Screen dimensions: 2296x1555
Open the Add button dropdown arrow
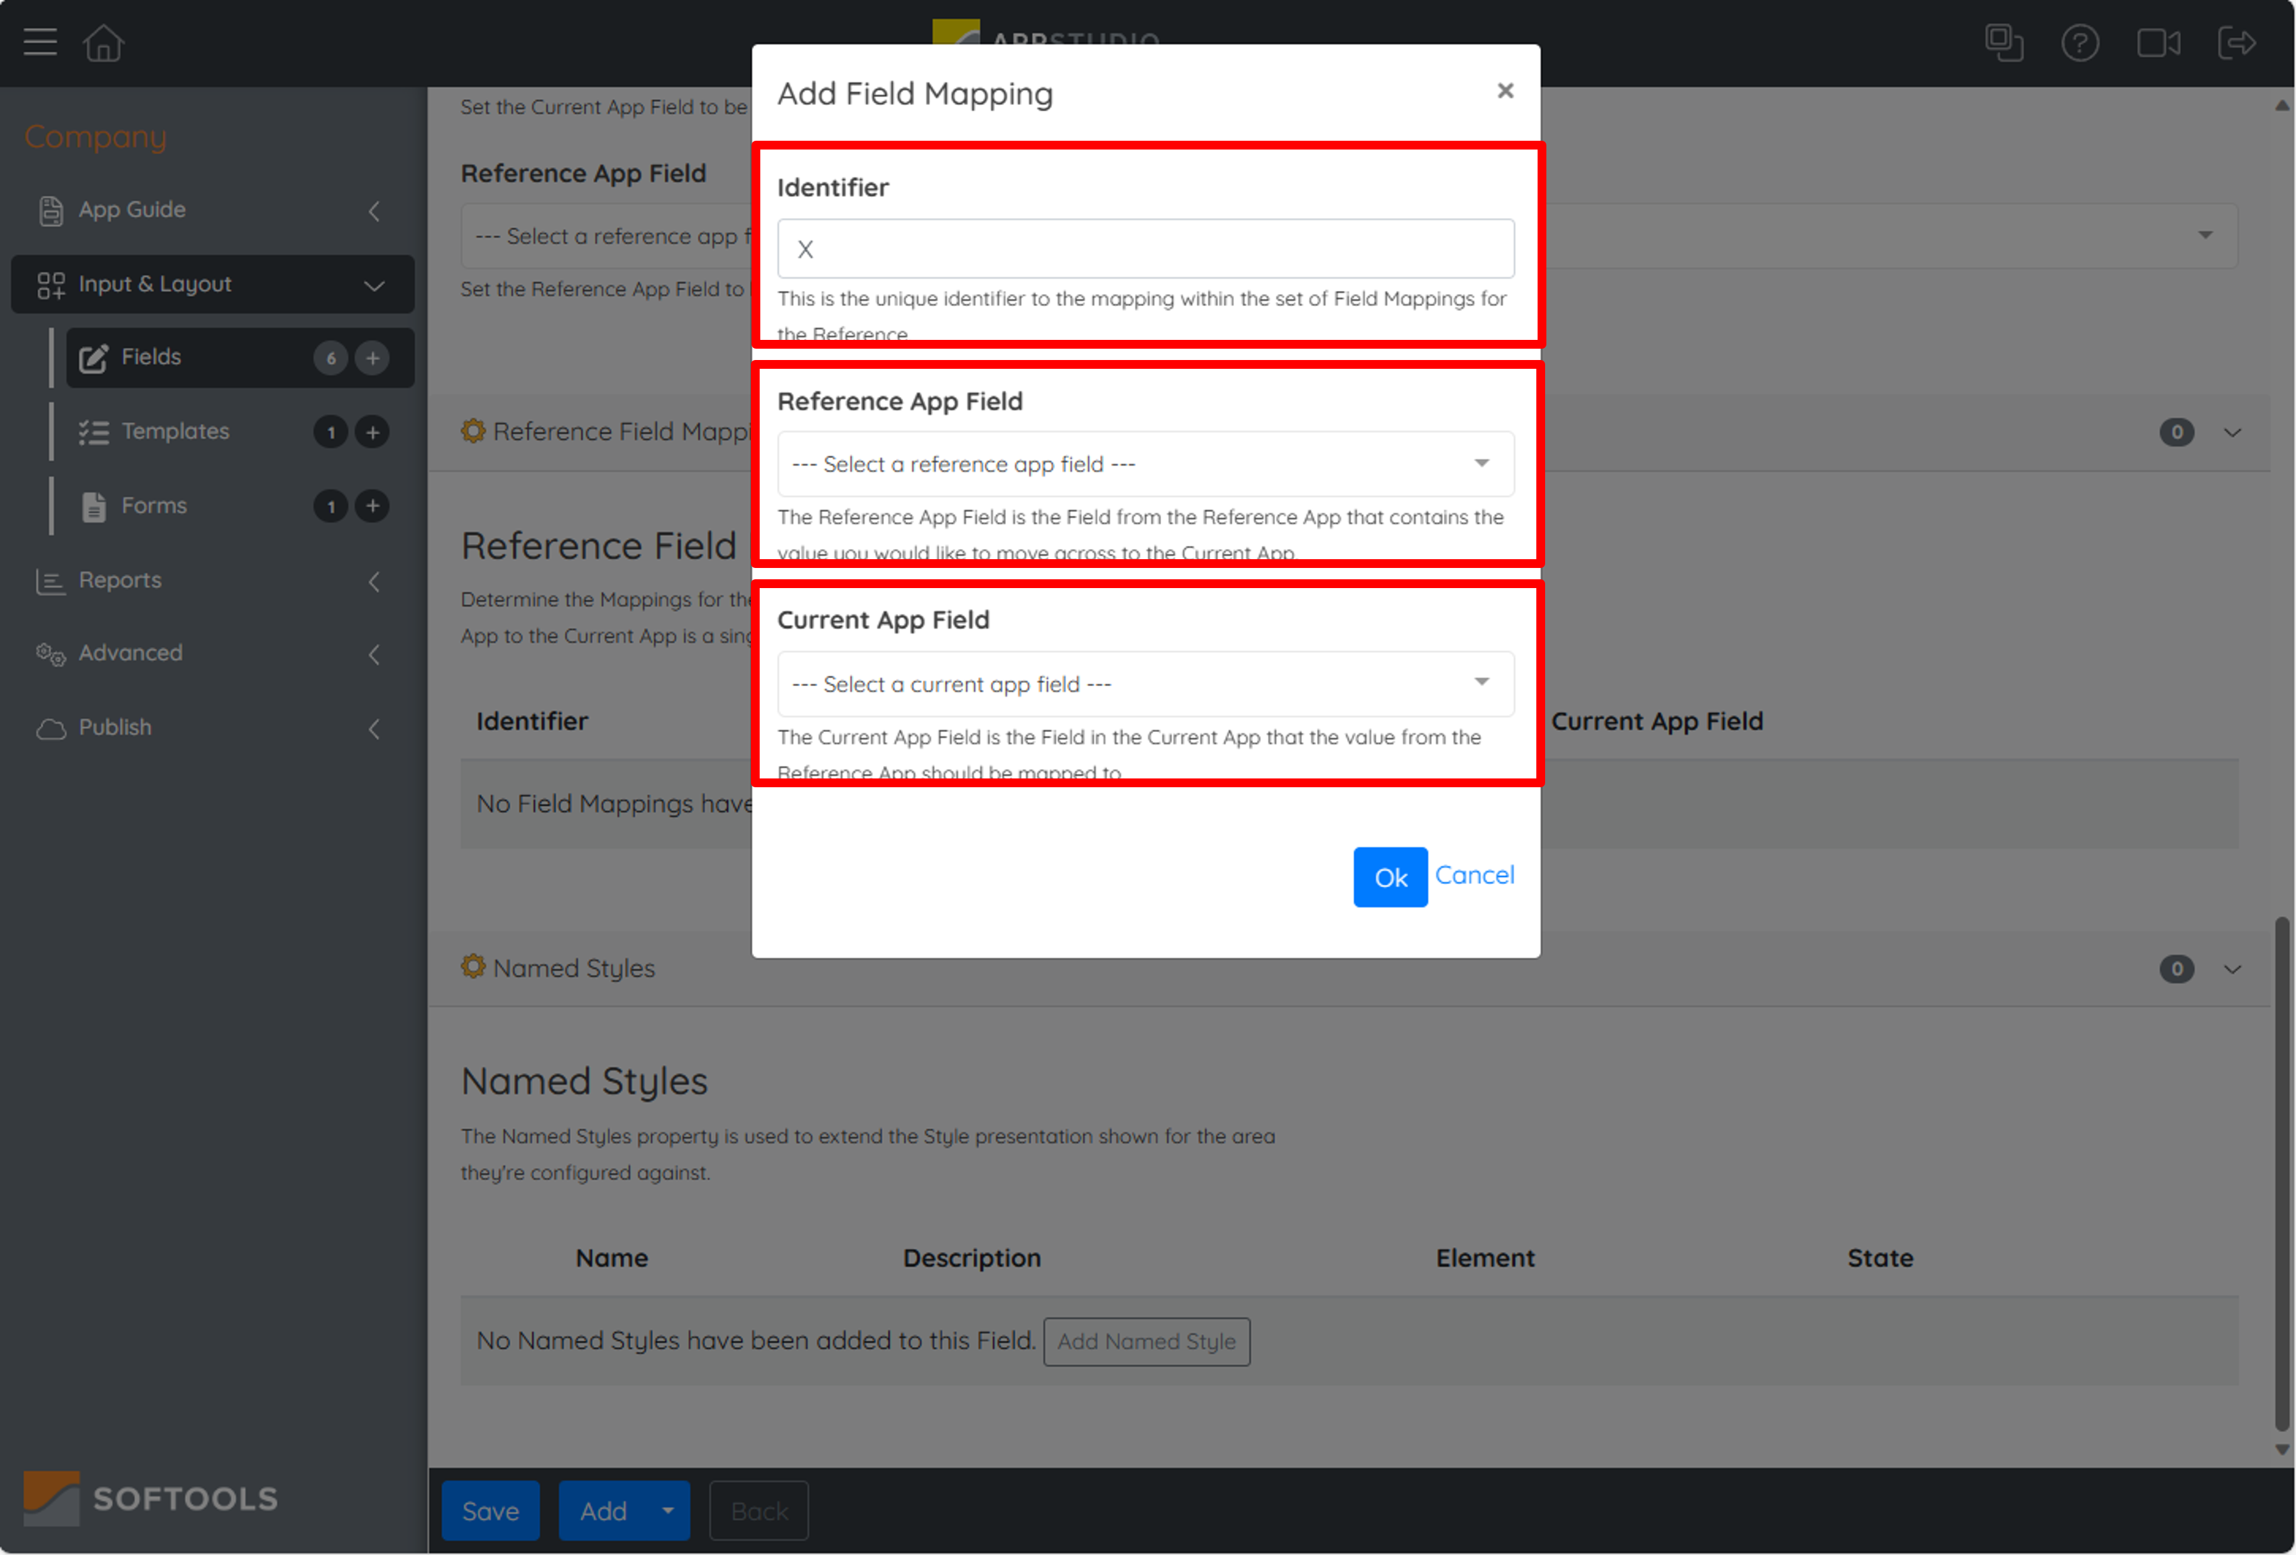(668, 1510)
